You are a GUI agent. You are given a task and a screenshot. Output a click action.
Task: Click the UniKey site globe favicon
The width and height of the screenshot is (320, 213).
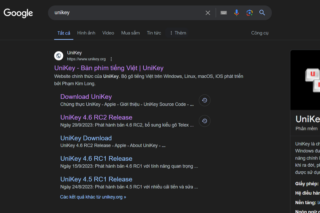tap(59, 56)
